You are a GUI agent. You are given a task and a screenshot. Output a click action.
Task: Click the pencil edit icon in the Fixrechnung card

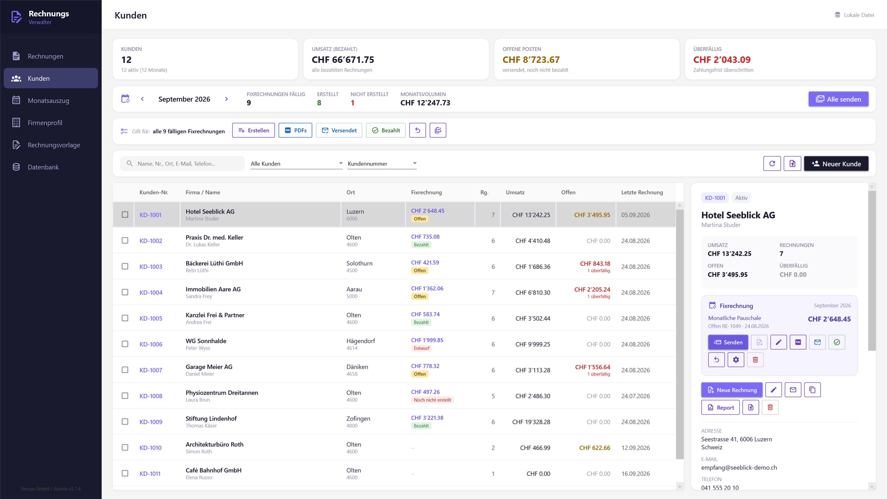click(x=779, y=342)
